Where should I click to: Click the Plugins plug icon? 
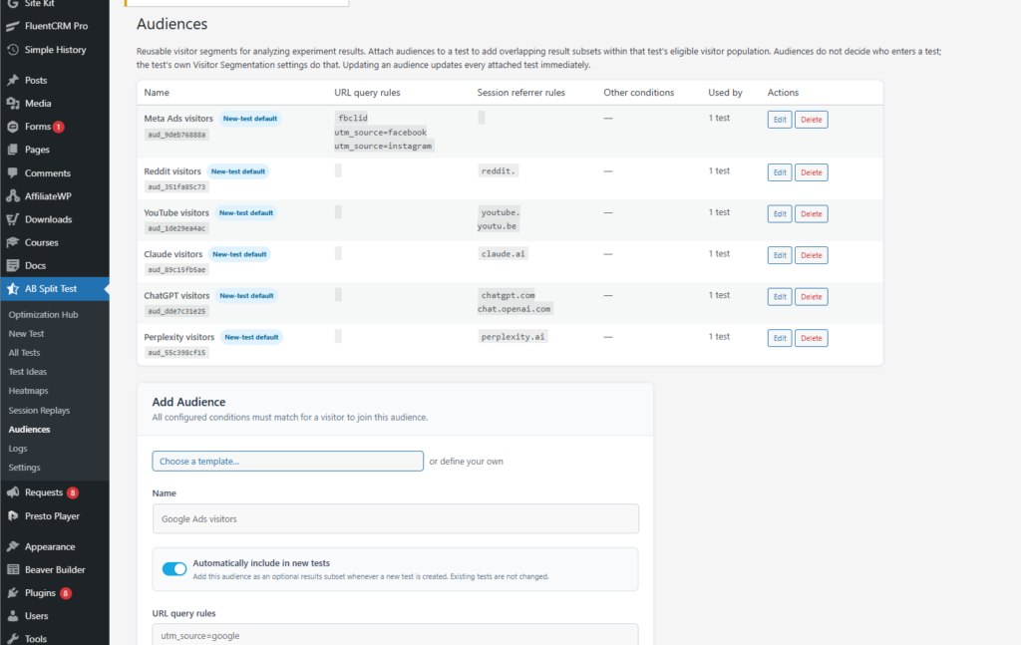(x=12, y=593)
